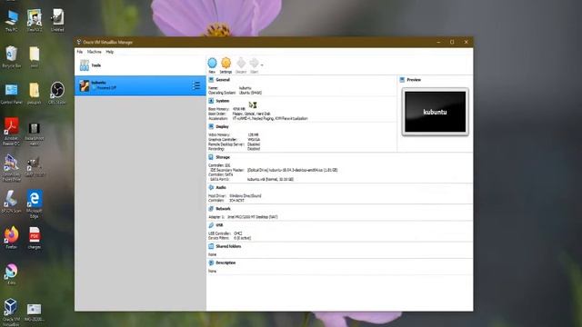Open the Display settings heading link
The height and width of the screenshot is (327, 582).
[222, 127]
